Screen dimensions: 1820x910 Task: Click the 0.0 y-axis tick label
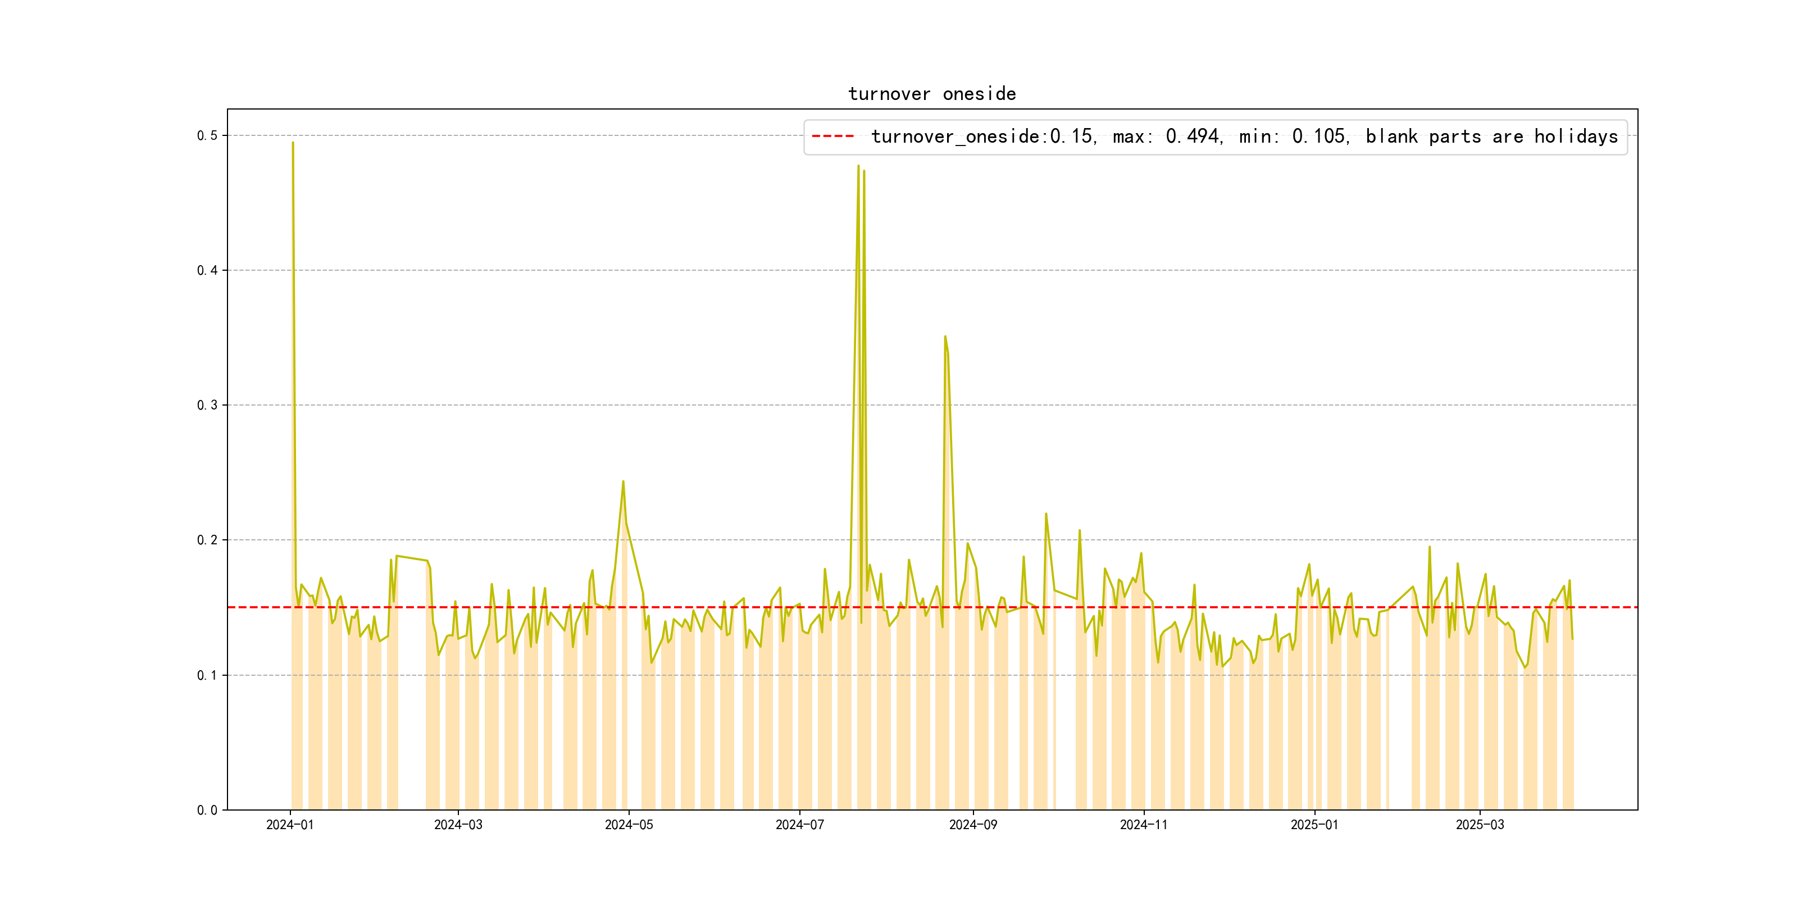(207, 811)
